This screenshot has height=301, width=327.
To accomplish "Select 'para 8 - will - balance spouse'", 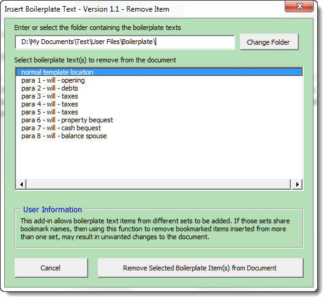I will coord(159,136).
